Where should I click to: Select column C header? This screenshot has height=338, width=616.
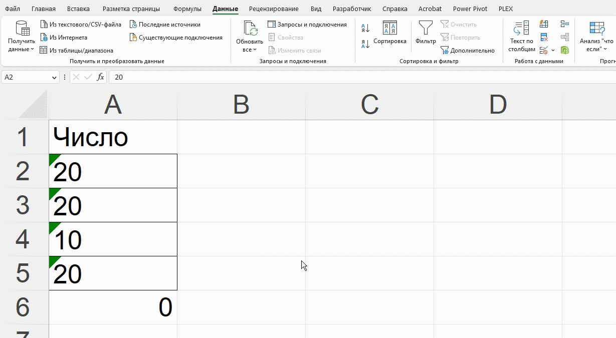[x=369, y=105]
